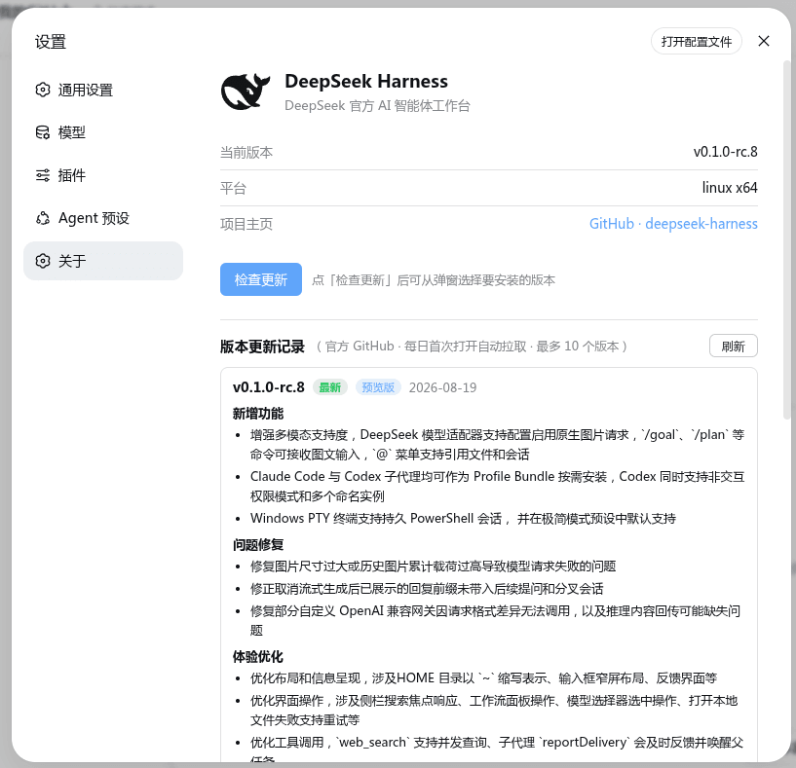Screen dimensions: 796x768
Task: Click the 优化工具调用 web_search changelog item
Action: (x=497, y=750)
